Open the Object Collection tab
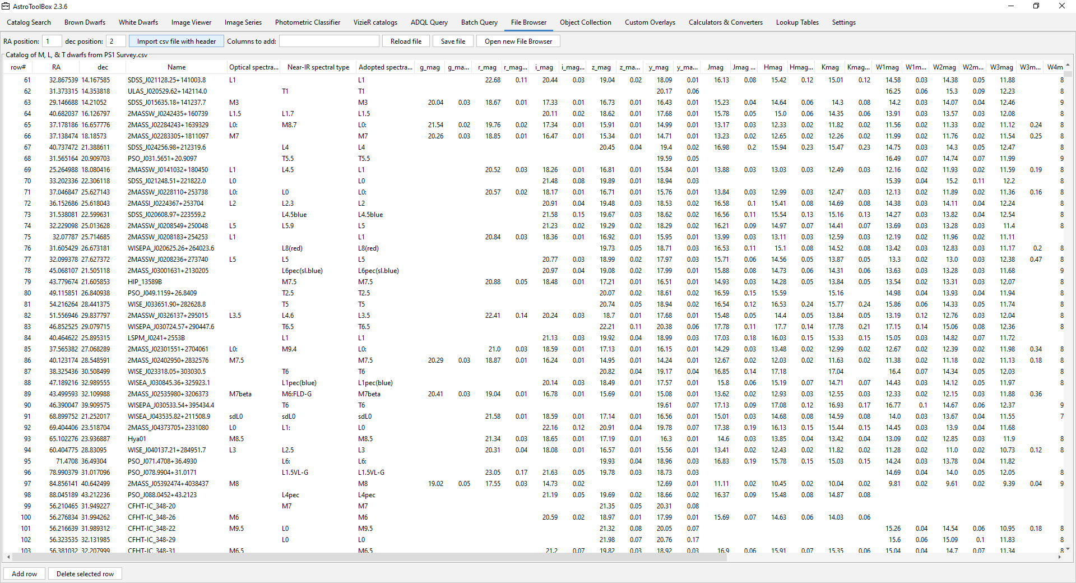The height and width of the screenshot is (583, 1076). pyautogui.click(x=585, y=22)
